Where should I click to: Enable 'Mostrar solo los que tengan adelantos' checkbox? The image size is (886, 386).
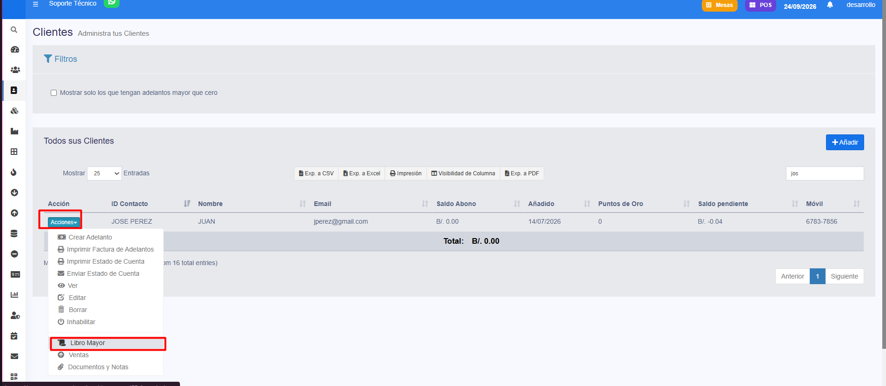[53, 93]
